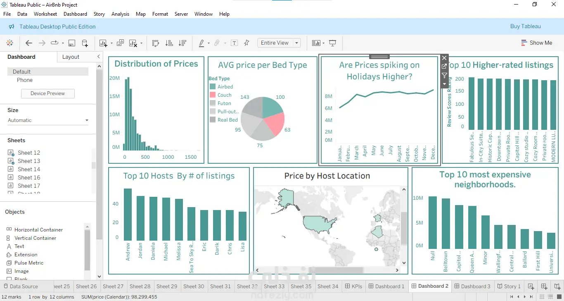The image size is (564, 301).
Task: Click the Airbed color legend swatch
Action: (x=213, y=87)
